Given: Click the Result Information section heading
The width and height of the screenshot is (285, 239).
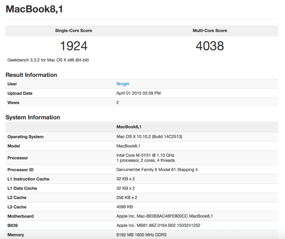Looking at the screenshot, I should click(31, 75).
